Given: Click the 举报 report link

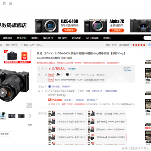Looking at the screenshot, I should coord(30,125).
